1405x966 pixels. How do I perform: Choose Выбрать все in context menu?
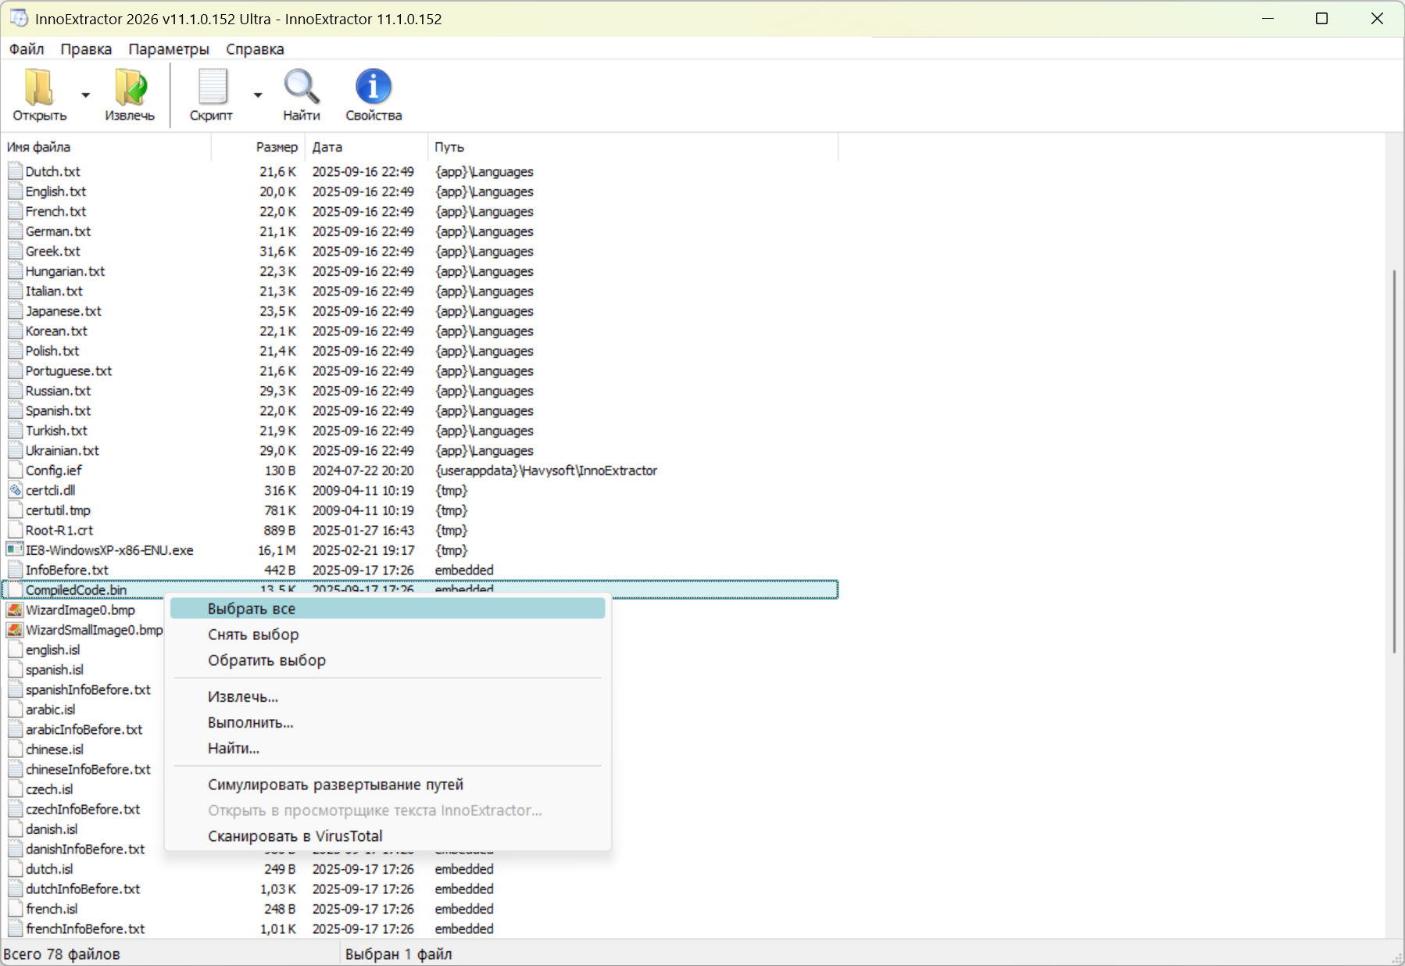click(x=388, y=609)
